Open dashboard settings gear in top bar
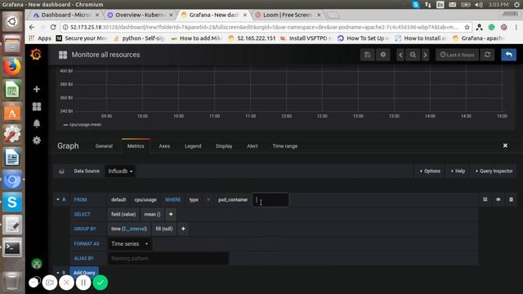 coord(383,55)
